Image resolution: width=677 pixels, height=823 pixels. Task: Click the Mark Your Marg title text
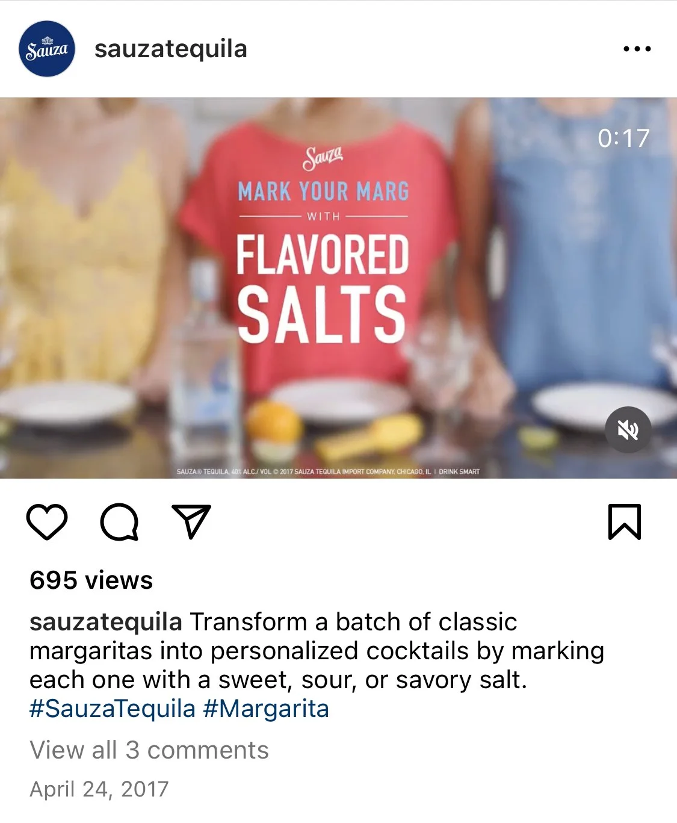tap(323, 192)
